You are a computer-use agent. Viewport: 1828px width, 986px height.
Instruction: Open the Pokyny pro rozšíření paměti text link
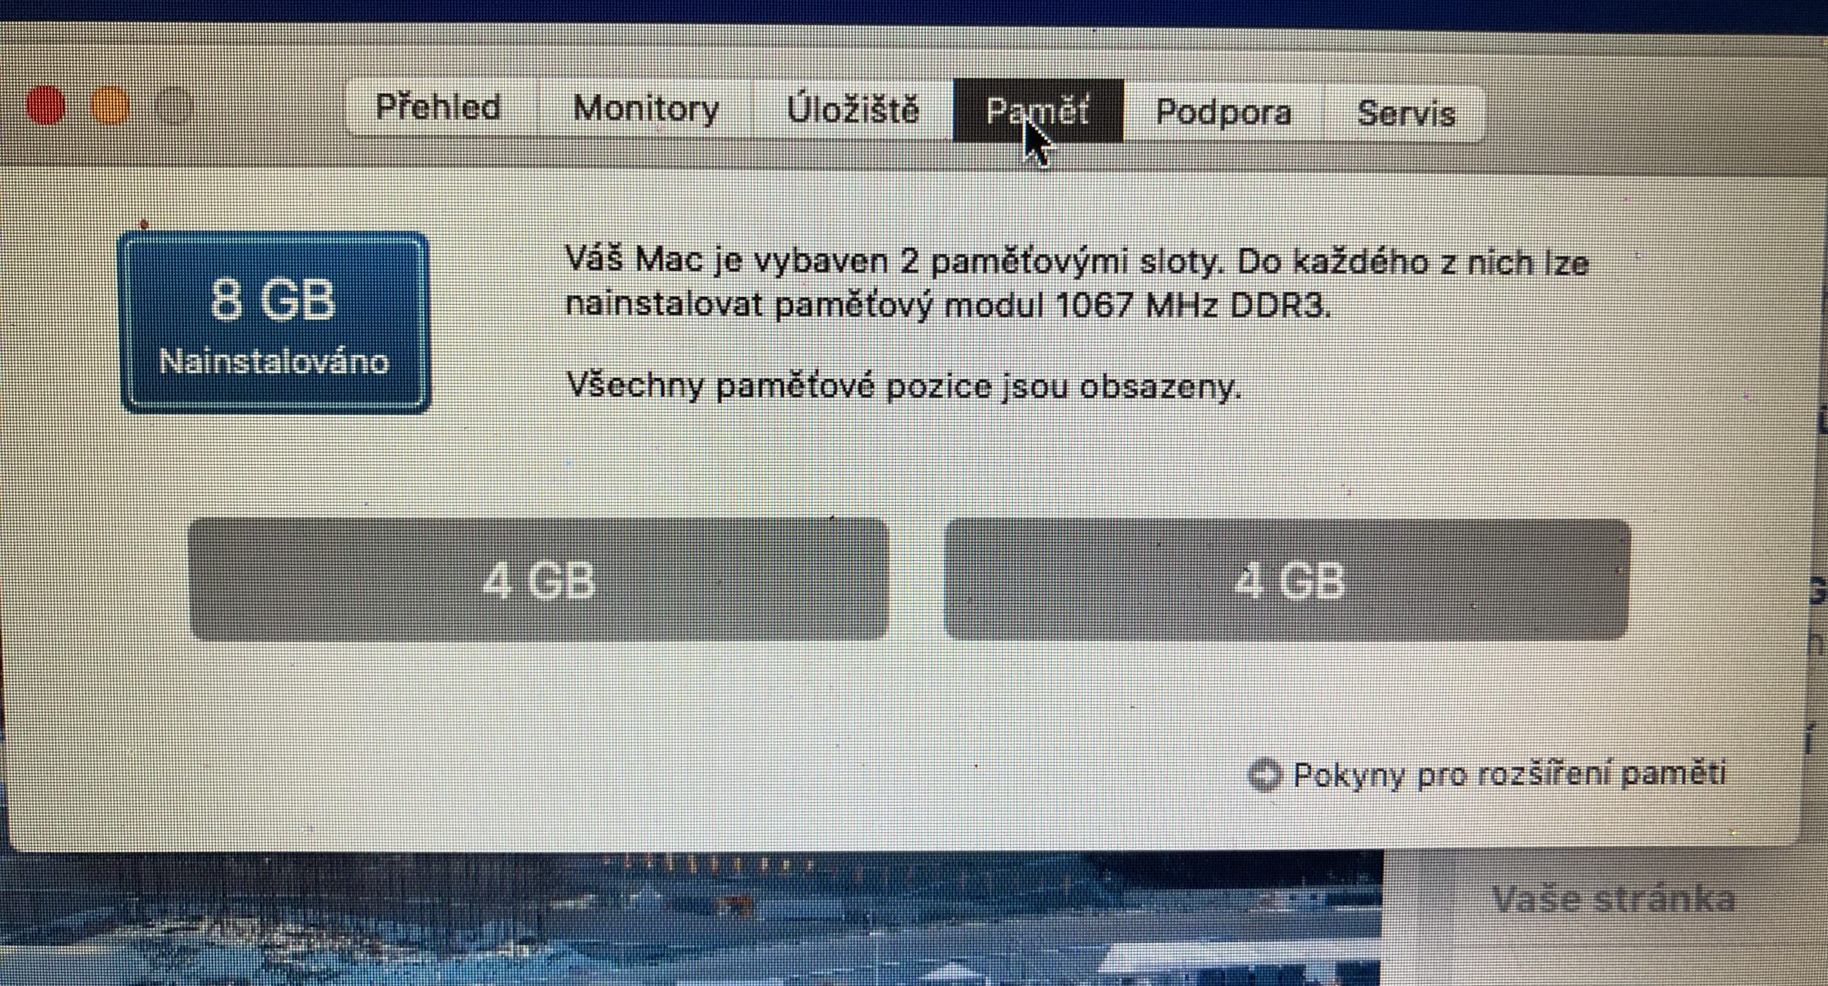(x=1509, y=774)
